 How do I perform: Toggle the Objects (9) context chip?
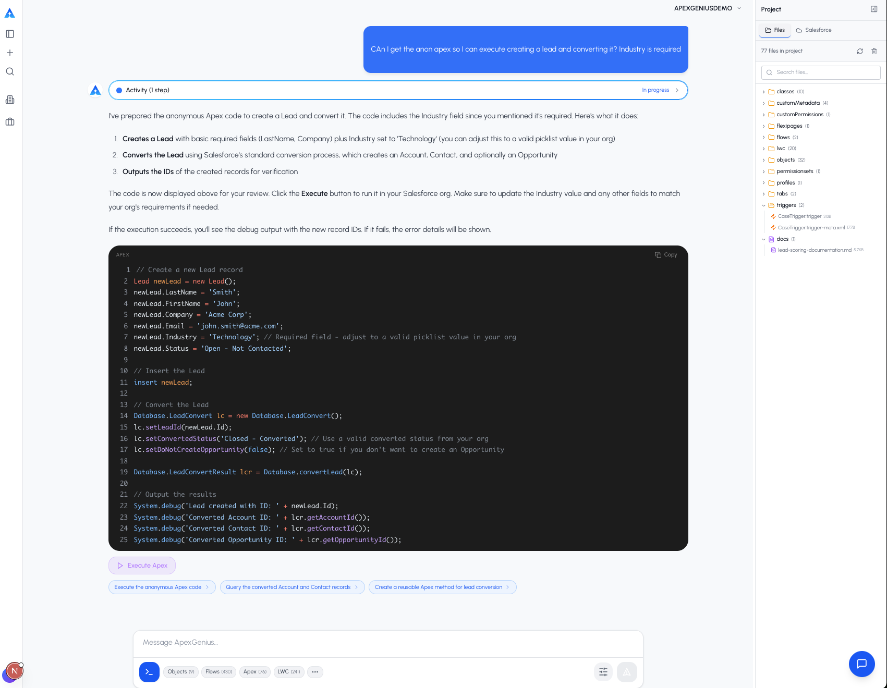pos(181,672)
